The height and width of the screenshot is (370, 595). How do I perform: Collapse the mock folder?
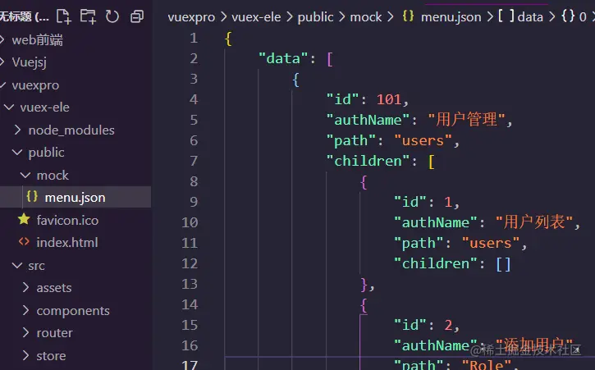[x=25, y=175]
